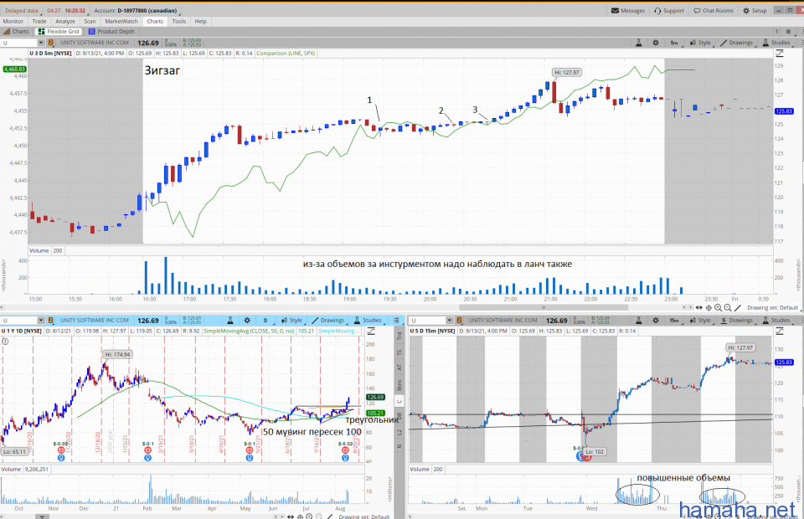
Task: Open the Trade menu tab
Action: [39, 22]
